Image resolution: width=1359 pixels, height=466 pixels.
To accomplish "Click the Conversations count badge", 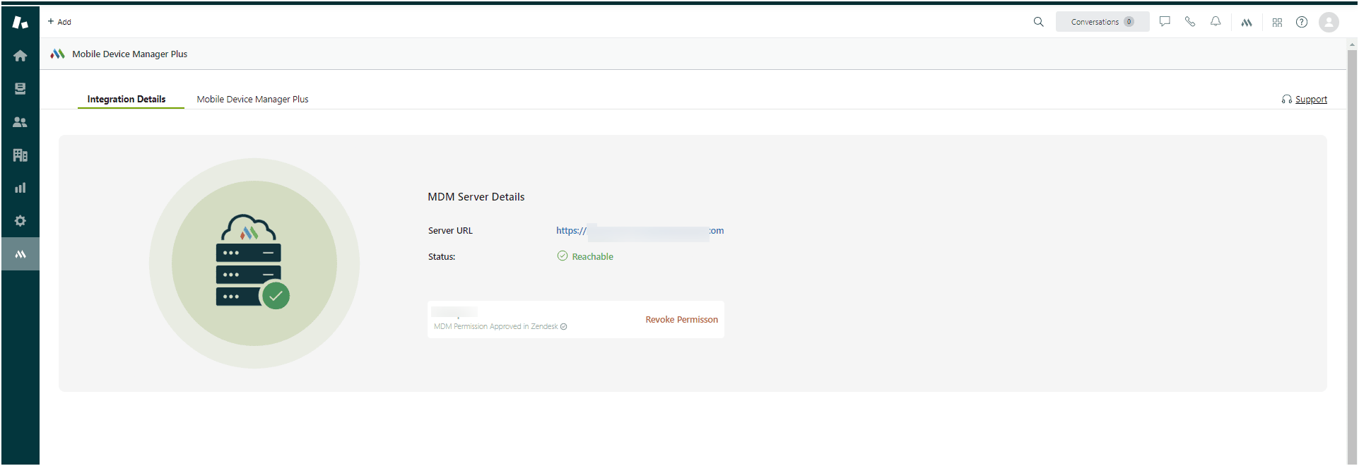I will pyautogui.click(x=1129, y=22).
